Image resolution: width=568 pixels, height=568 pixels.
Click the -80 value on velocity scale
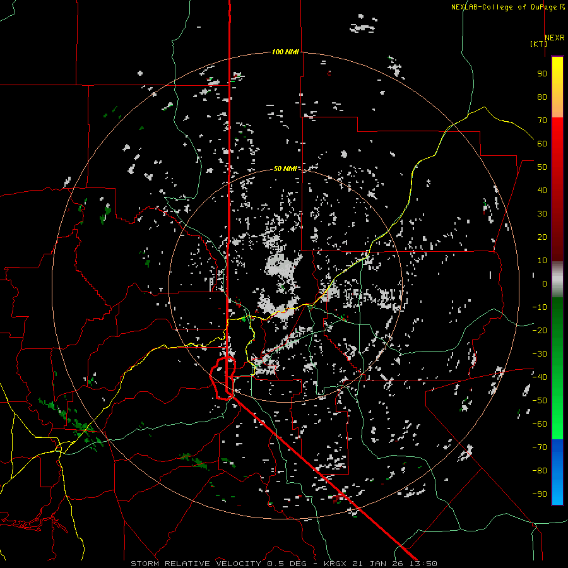(x=540, y=471)
